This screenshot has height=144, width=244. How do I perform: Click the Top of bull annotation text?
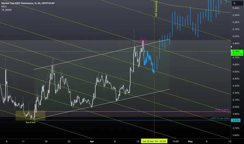pos(30,122)
